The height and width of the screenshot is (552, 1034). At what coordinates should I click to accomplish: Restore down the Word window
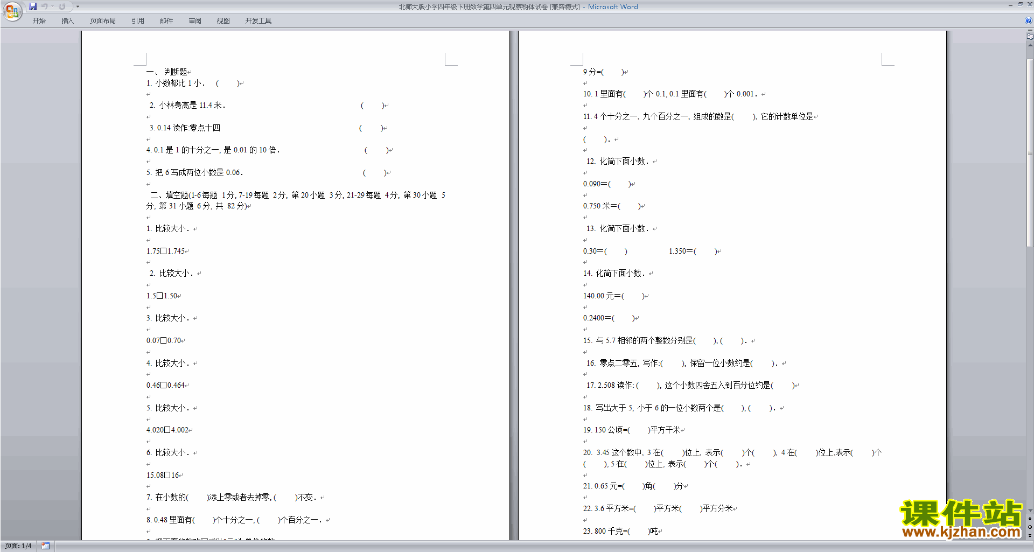click(x=1020, y=4)
